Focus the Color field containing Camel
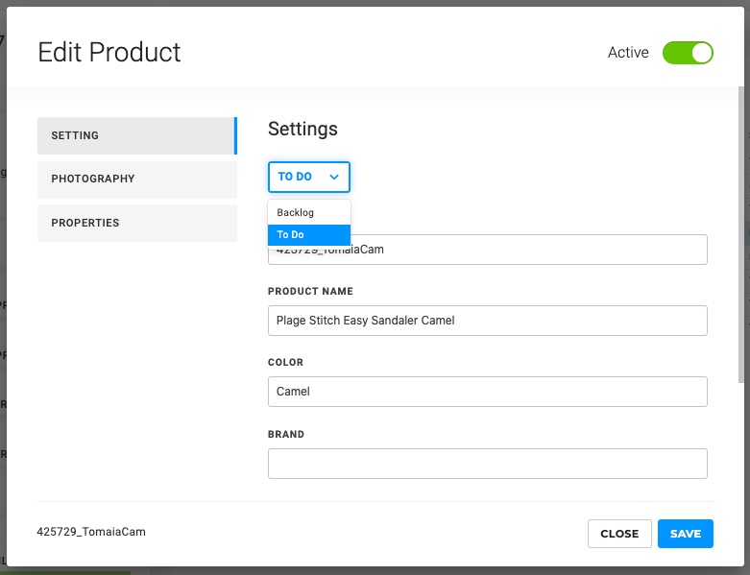This screenshot has width=750, height=575. coord(487,392)
